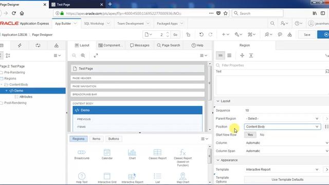Select the Post-Rendering tree node
Viewport: 329px width, 185px height.
[x=15, y=103]
